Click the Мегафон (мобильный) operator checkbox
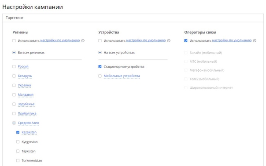 186,70
